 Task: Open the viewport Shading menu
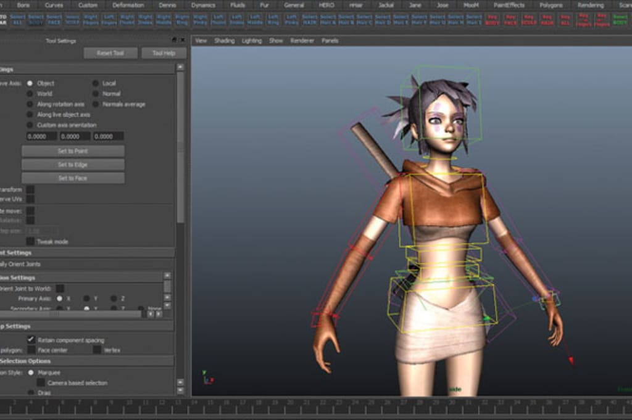[225, 41]
